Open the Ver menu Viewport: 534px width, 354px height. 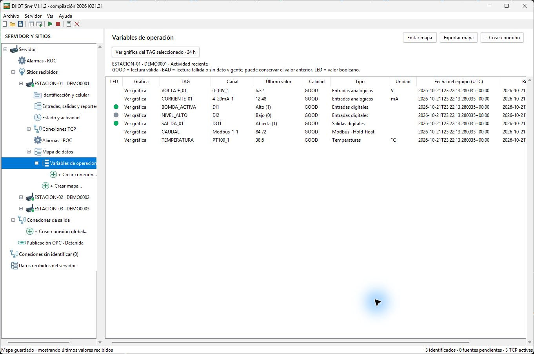50,16
